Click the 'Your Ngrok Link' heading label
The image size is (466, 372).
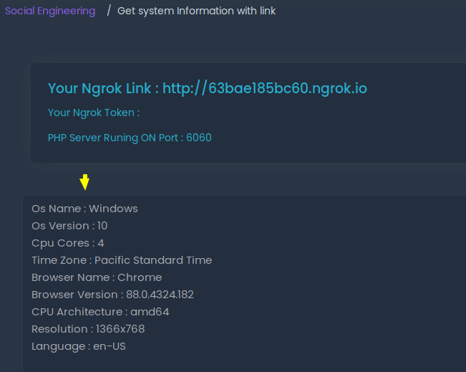coord(103,88)
